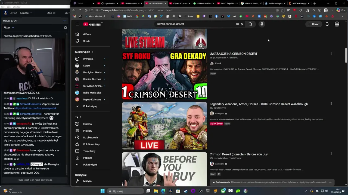Click the Ground Control rocket logo
The image size is (348, 195).
[x=5, y=13]
